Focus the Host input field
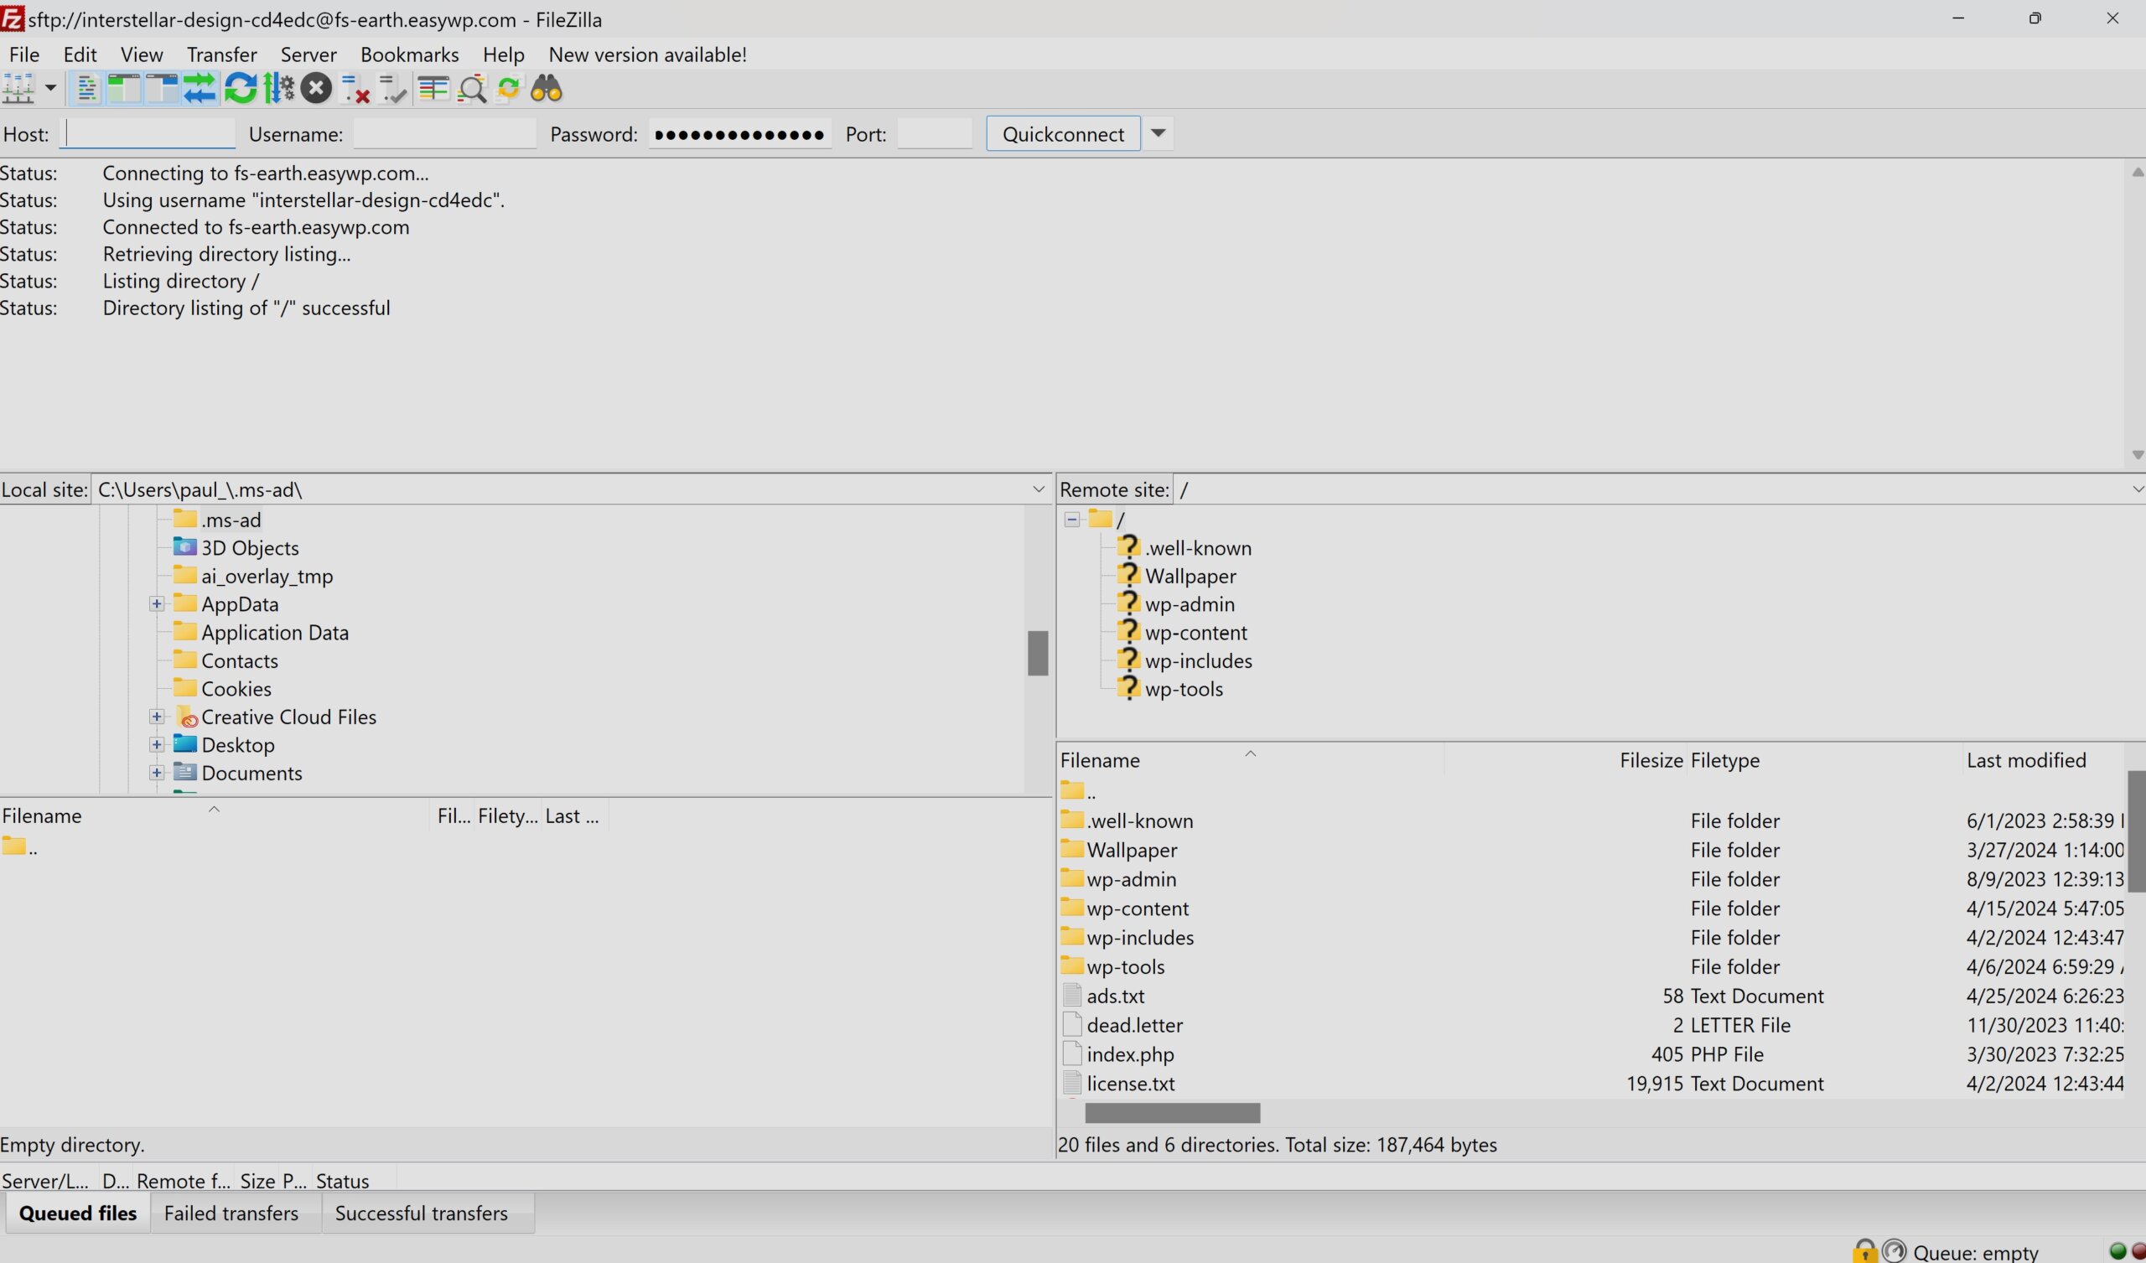This screenshot has height=1263, width=2146. click(148, 134)
